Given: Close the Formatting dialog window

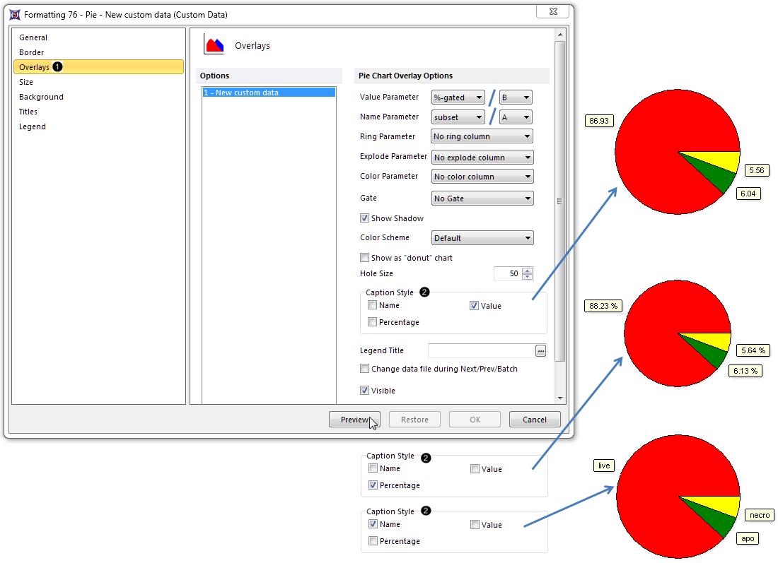Looking at the screenshot, I should tap(552, 10).
